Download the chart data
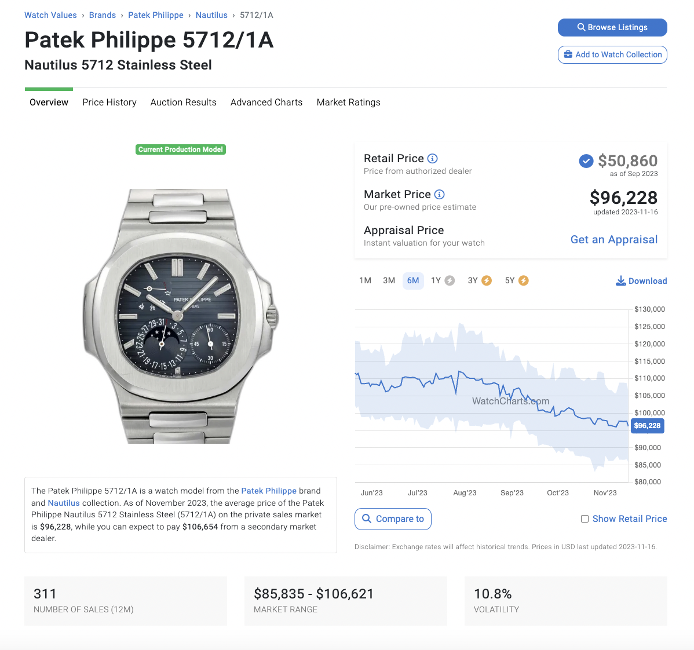This screenshot has width=694, height=650. point(641,281)
